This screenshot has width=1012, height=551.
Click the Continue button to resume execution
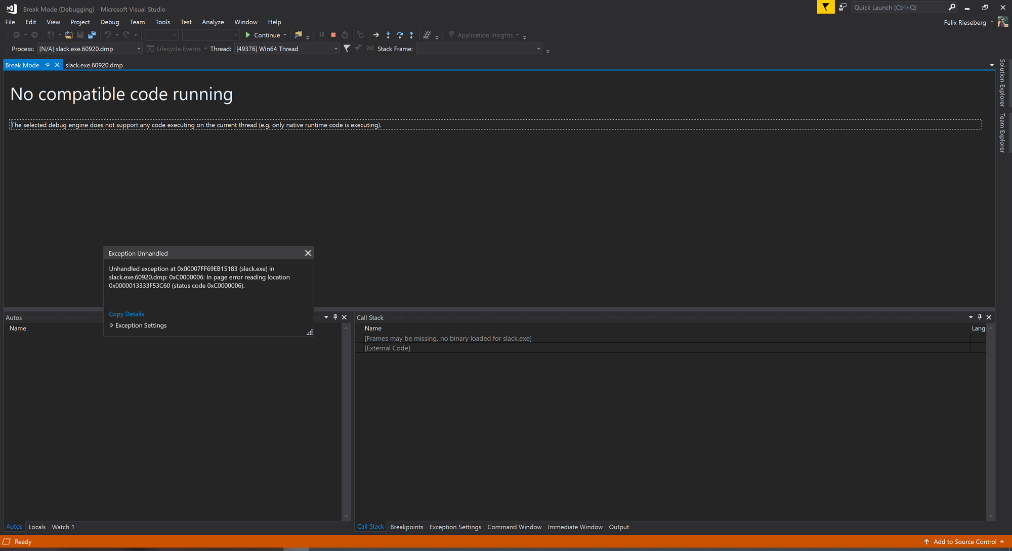coord(264,34)
